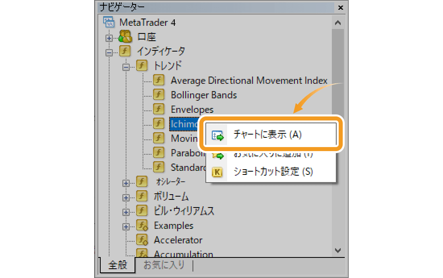This screenshot has height=278, width=443.
Task: Expand the ビル・ウィリアムス tree node
Action: tap(126, 212)
